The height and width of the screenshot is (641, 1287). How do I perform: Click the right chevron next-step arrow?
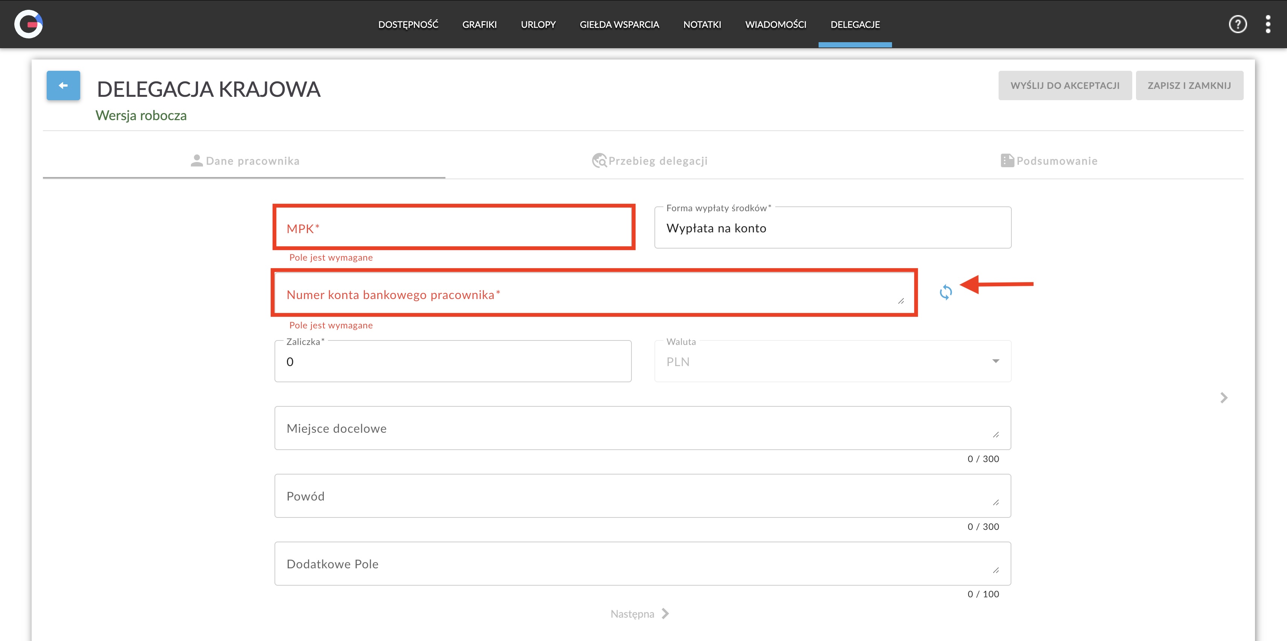click(x=1223, y=398)
